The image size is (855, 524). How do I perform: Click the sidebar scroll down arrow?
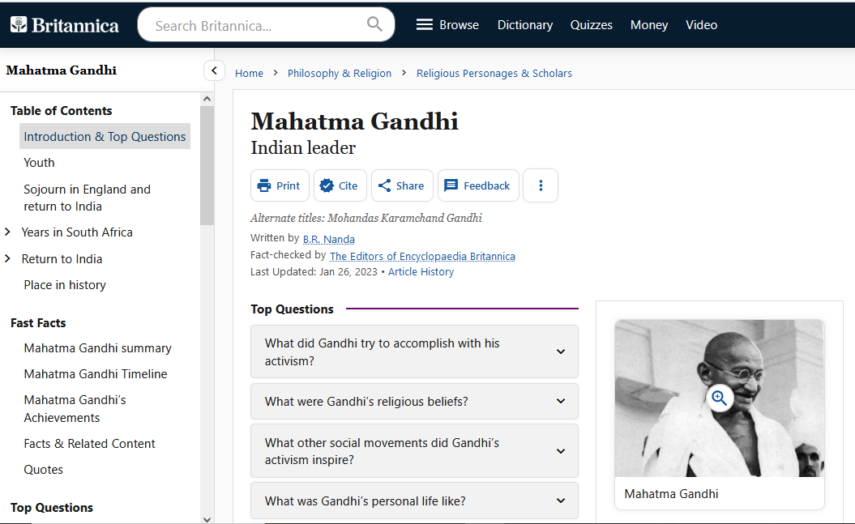point(207,518)
